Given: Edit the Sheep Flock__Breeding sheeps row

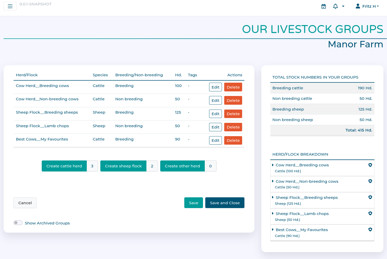Looking at the screenshot, I should 215,114.
